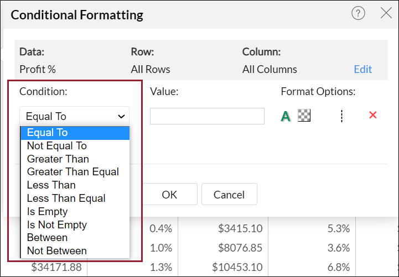Screen dimensions: 399x277
Task: Open the background color checkered swatch
Action: [304, 116]
